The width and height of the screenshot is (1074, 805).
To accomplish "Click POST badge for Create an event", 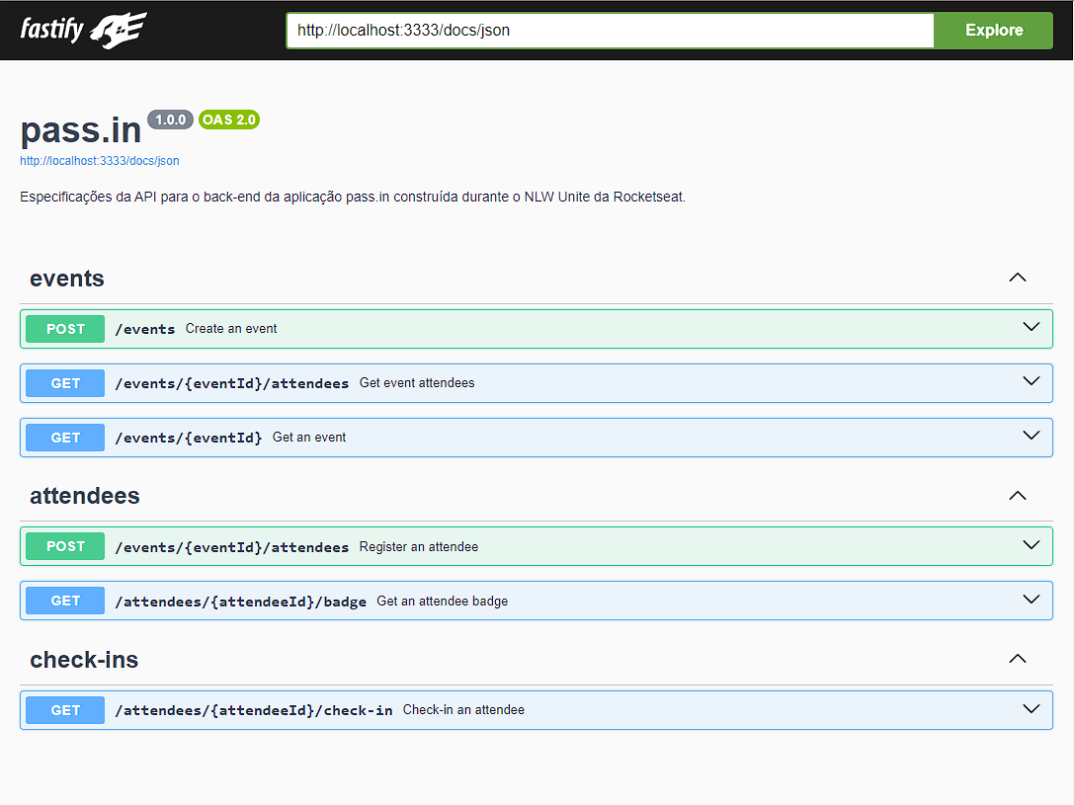I will (65, 329).
